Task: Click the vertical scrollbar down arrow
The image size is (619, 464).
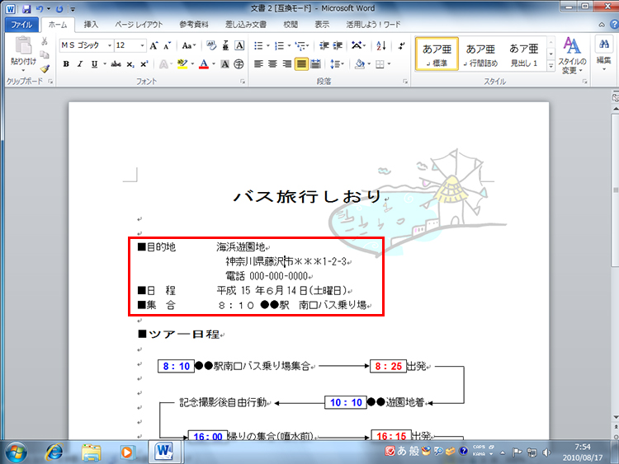Action: [616, 417]
